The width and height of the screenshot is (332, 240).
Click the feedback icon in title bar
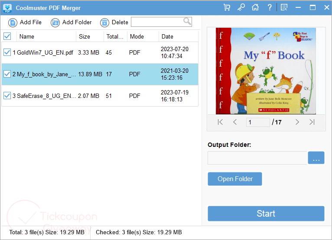pyautogui.click(x=284, y=8)
